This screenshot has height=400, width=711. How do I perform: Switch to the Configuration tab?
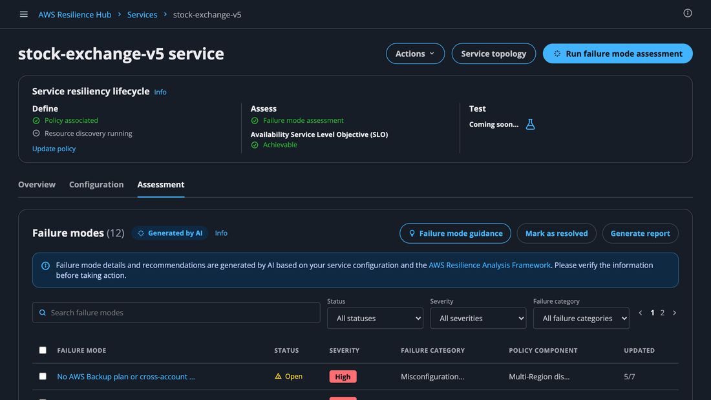click(96, 185)
